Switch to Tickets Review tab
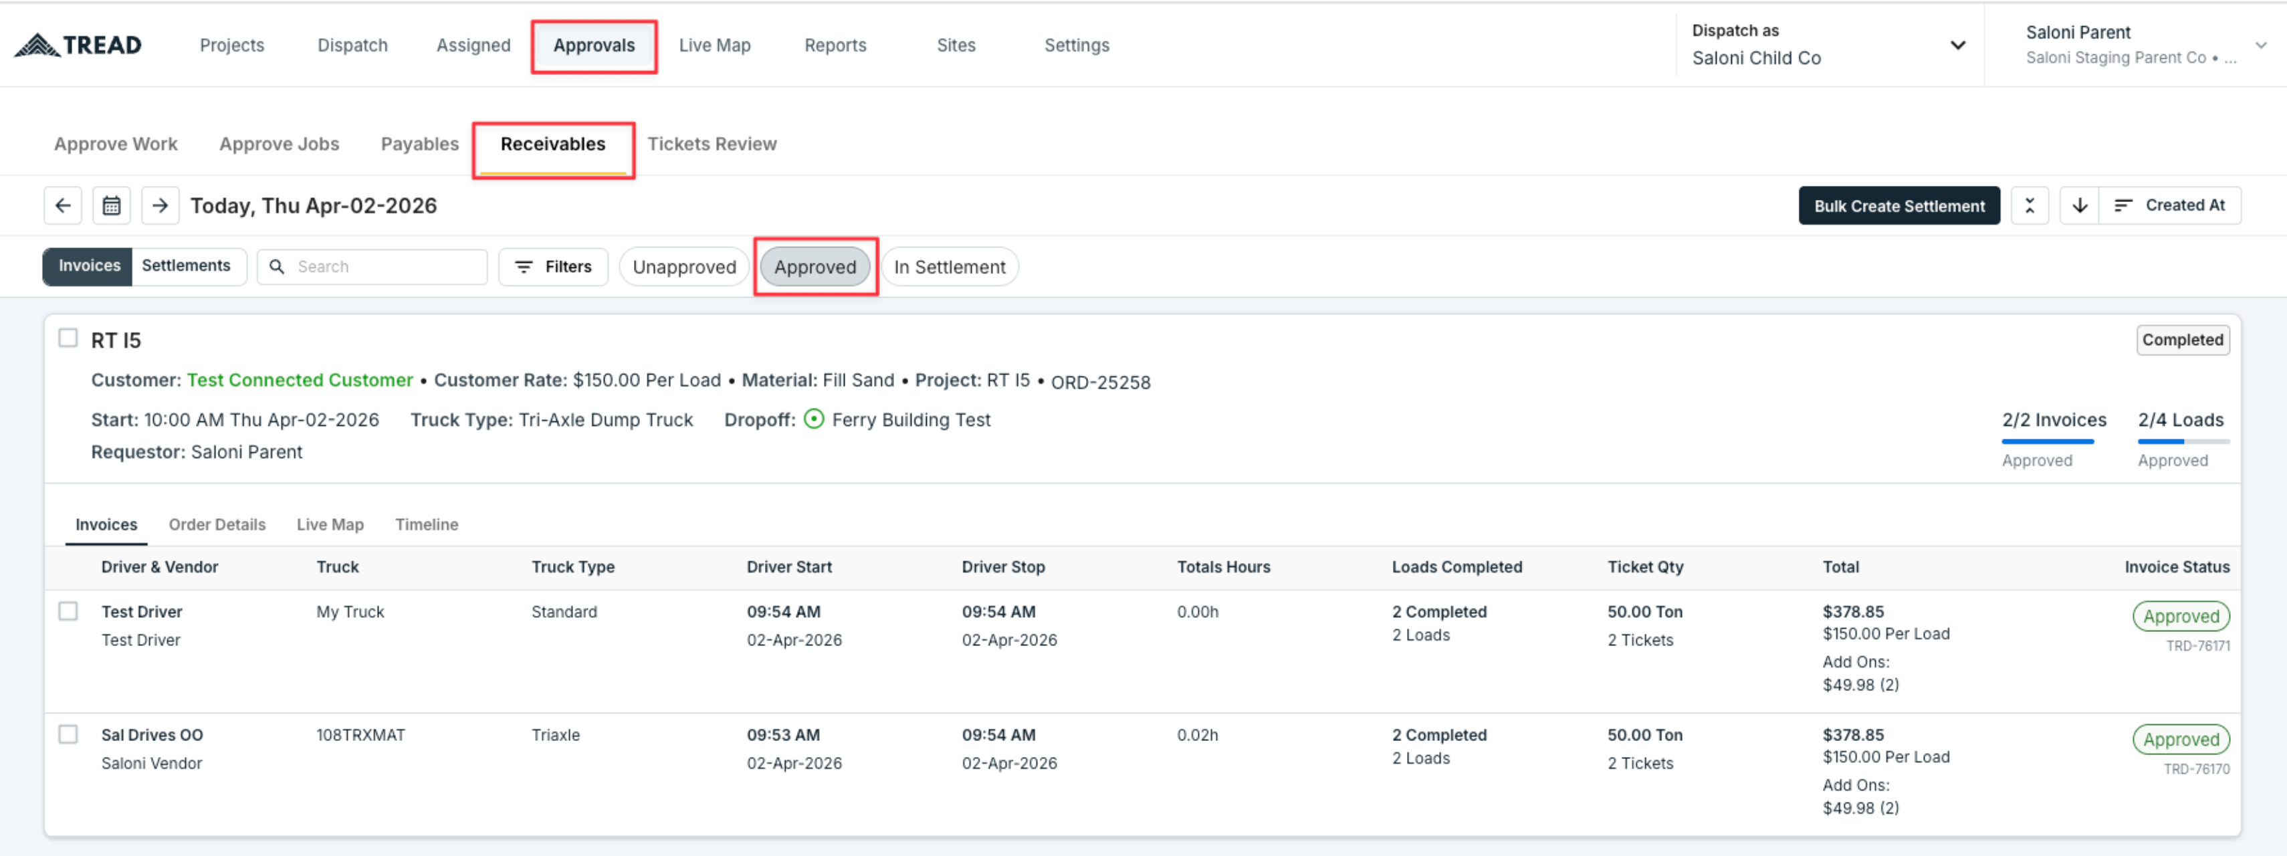This screenshot has height=856, width=2287. [712, 144]
